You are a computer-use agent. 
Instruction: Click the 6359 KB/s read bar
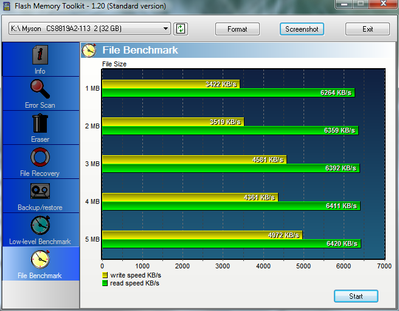click(231, 130)
